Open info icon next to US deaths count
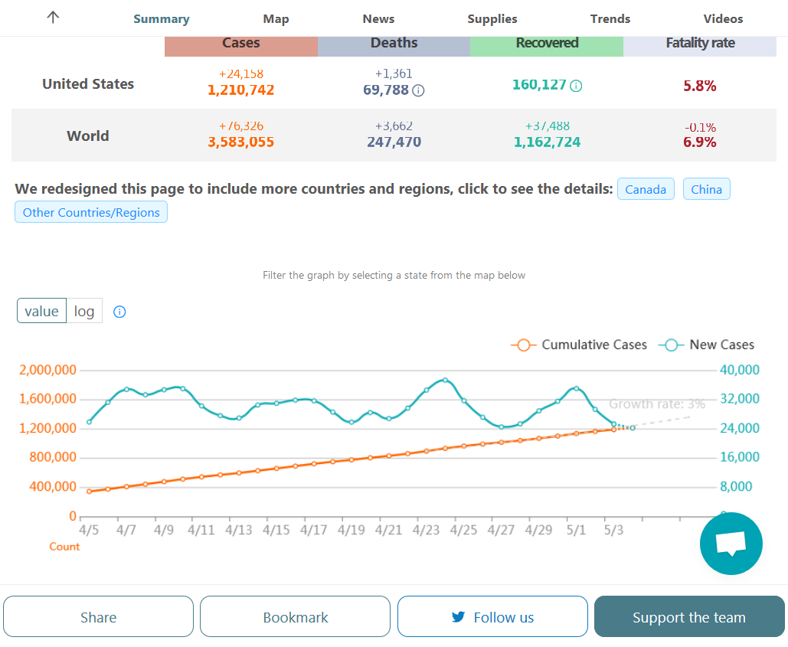The height and width of the screenshot is (647, 788). (x=418, y=90)
